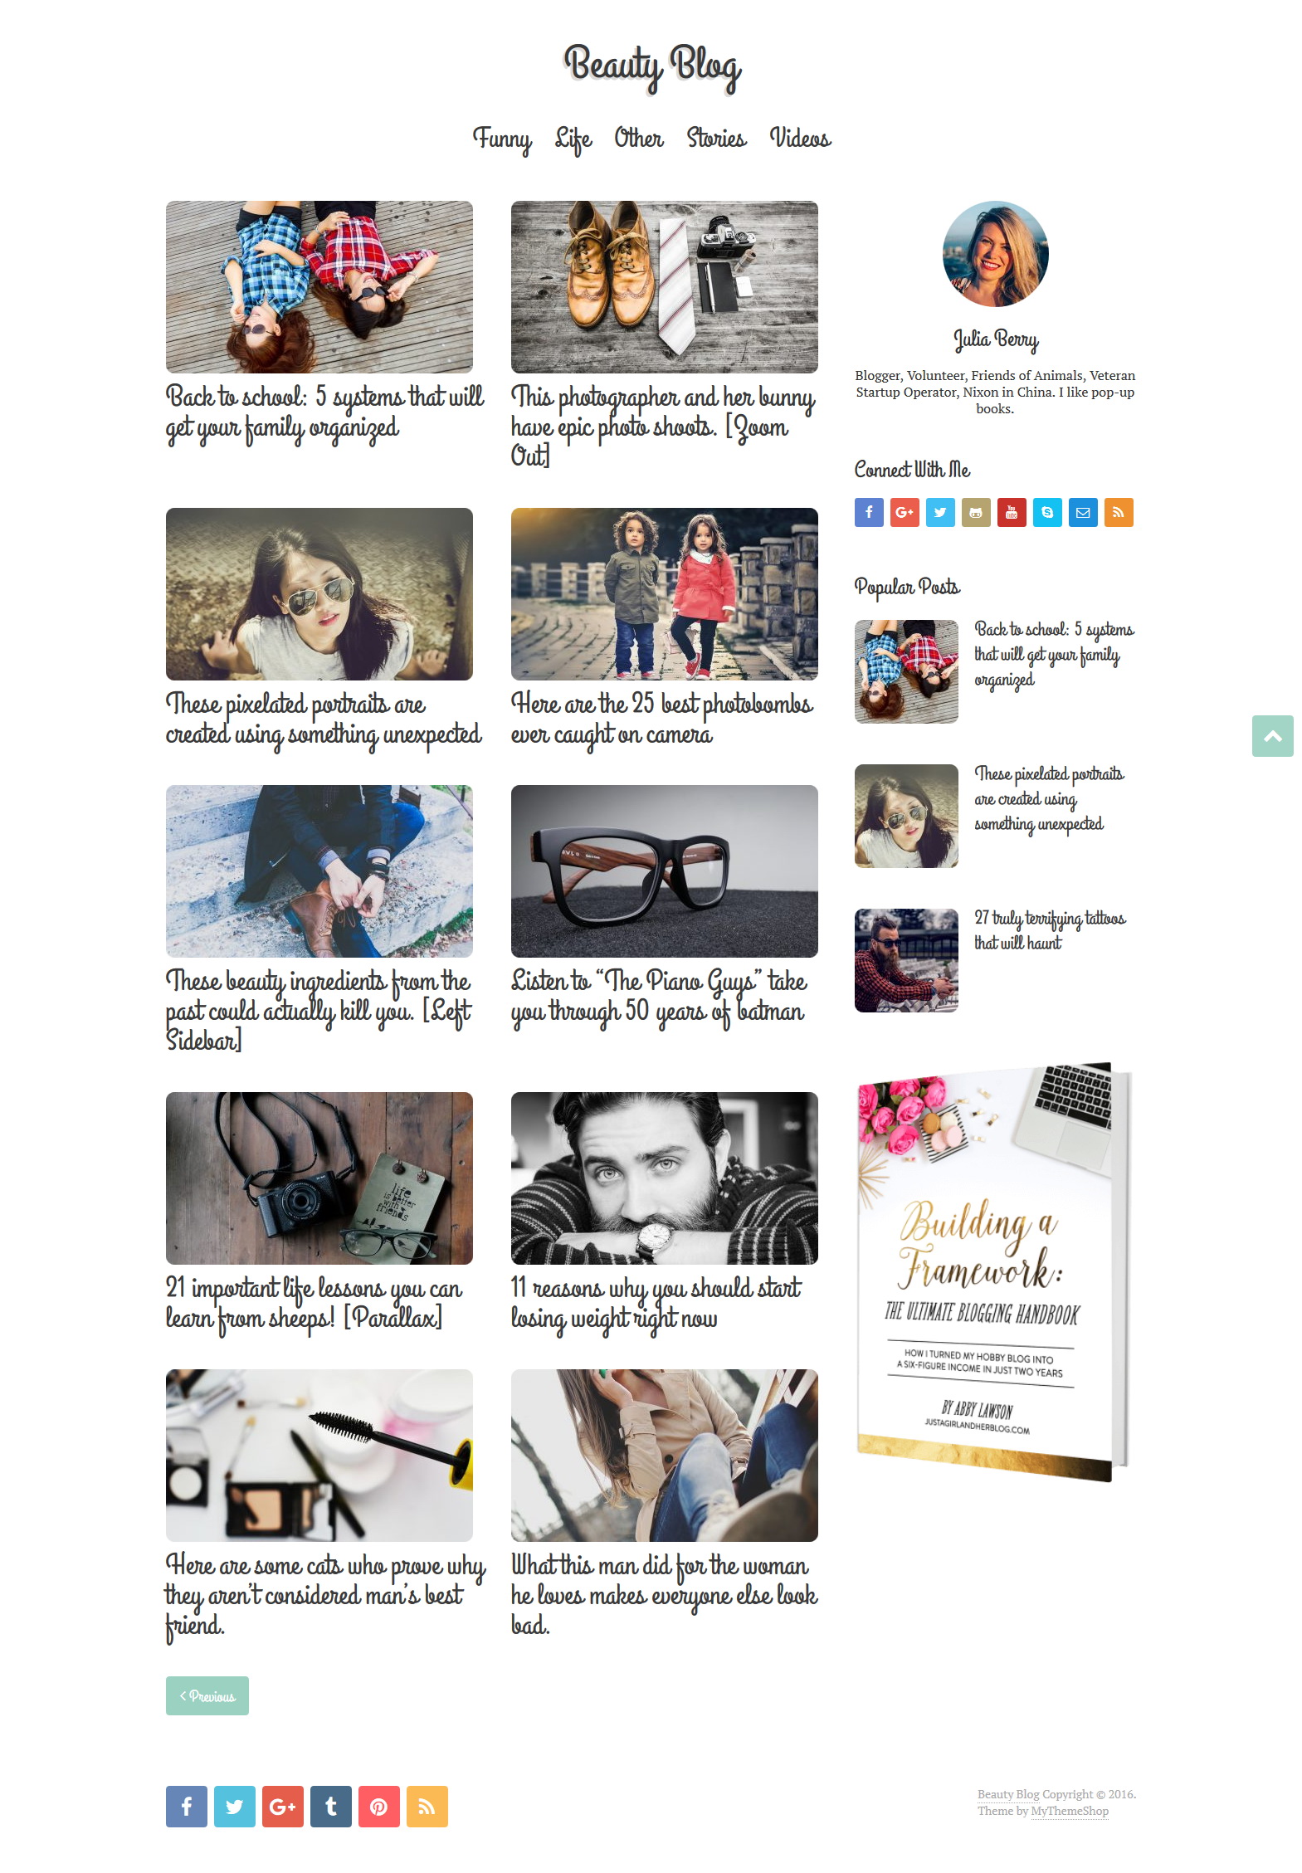Screen dimensions: 1302x1873
Task: Open the Google Plus icon in sidebar
Action: (x=905, y=512)
